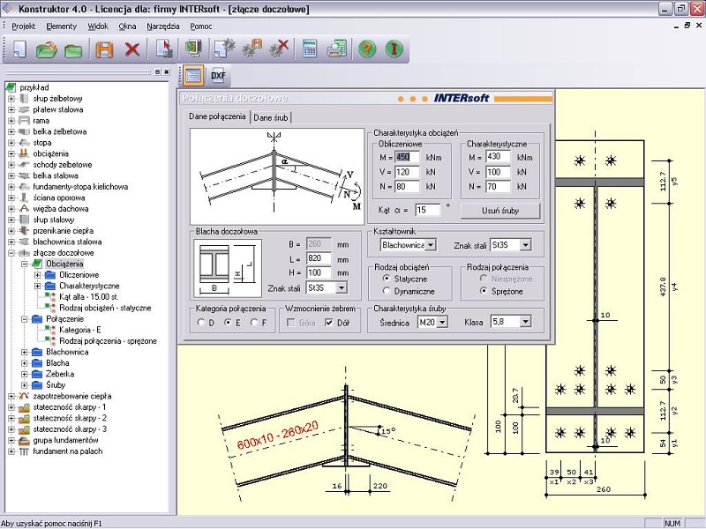Toggle the Dół rib reinforcement checkbox

tap(329, 323)
